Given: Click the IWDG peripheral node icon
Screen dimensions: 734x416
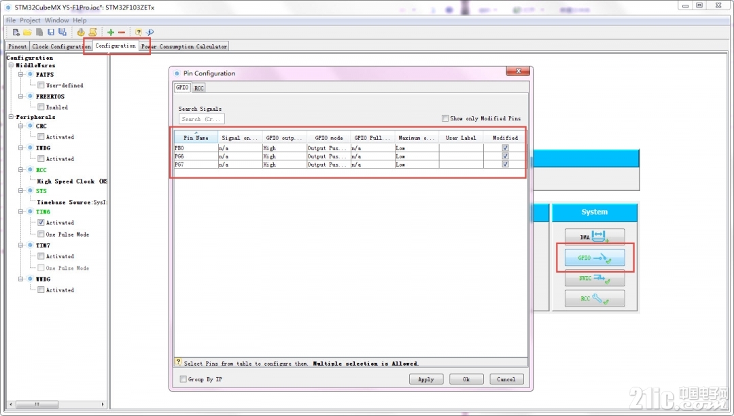Looking at the screenshot, I should (x=31, y=148).
